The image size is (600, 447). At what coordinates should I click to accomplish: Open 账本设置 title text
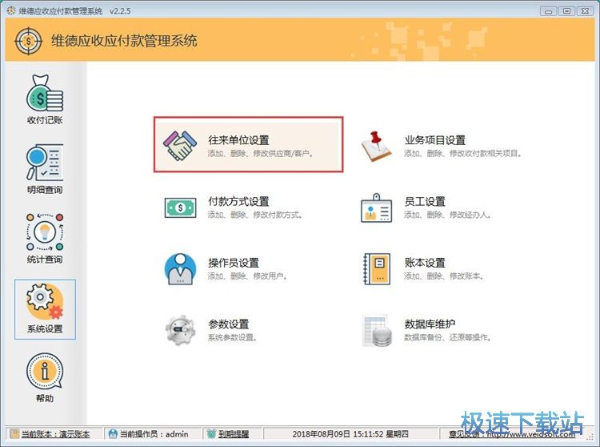tap(425, 263)
